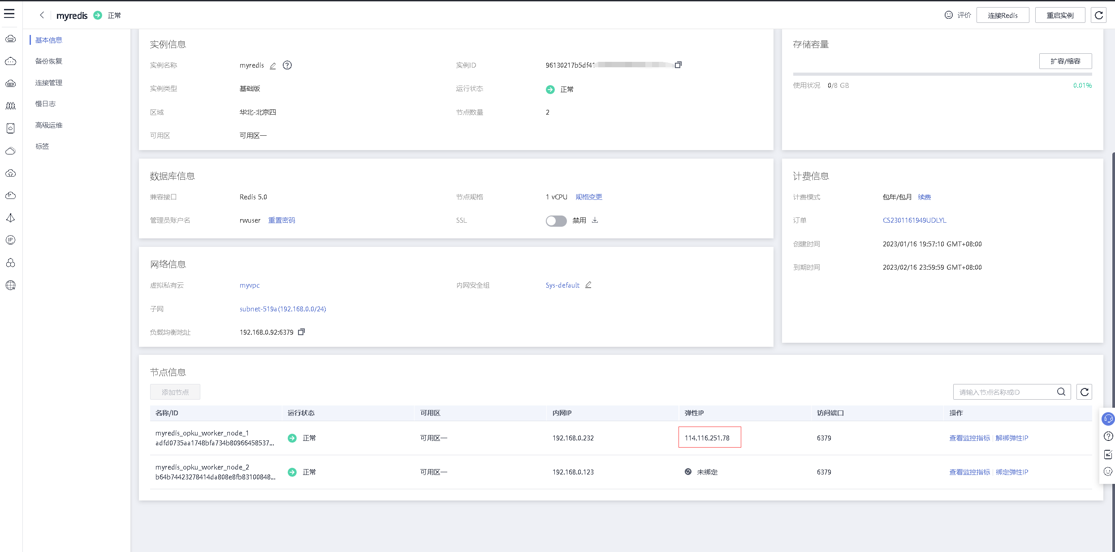Focus the node name or ID search field
The image size is (1115, 552).
[x=1004, y=392]
